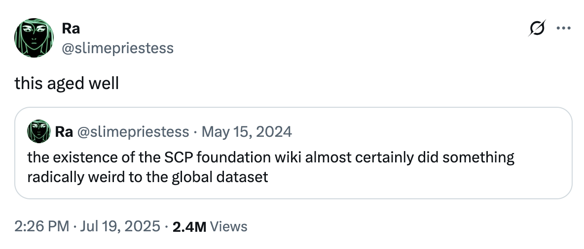Open Grok actions icon on the post
This screenshot has height=249, width=584.
(536, 29)
